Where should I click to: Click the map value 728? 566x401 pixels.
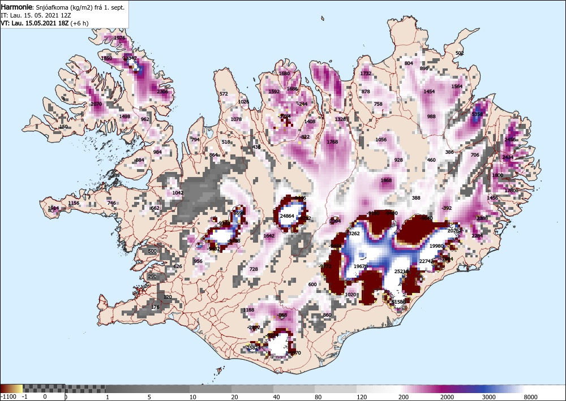[254, 269]
